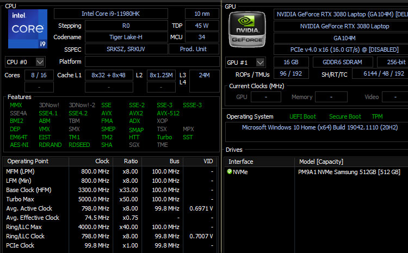This screenshot has height=253, width=408.
Task: Click the Microsoft Windows 10 Home text field
Action: point(316,127)
